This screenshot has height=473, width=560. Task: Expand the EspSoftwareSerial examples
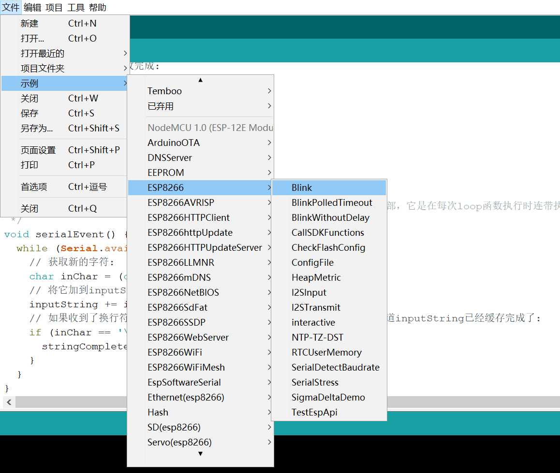pos(200,382)
